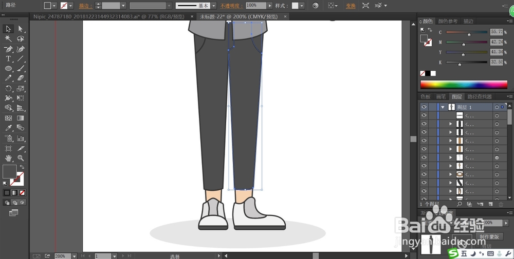Image resolution: width=514 pixels, height=259 pixels.
Task: Select the Blend tool
Action: [x=21, y=128]
